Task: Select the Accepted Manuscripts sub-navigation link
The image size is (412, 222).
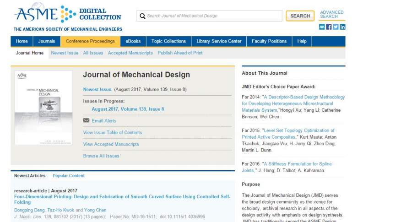Action: 130,53
